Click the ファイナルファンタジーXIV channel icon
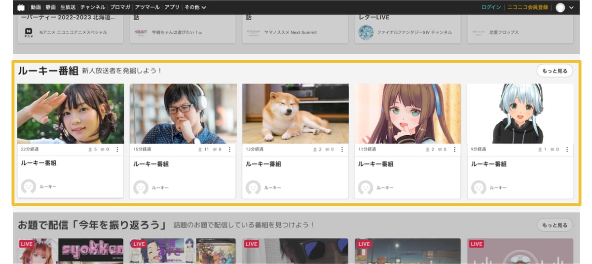The image size is (592, 264). (x=366, y=33)
